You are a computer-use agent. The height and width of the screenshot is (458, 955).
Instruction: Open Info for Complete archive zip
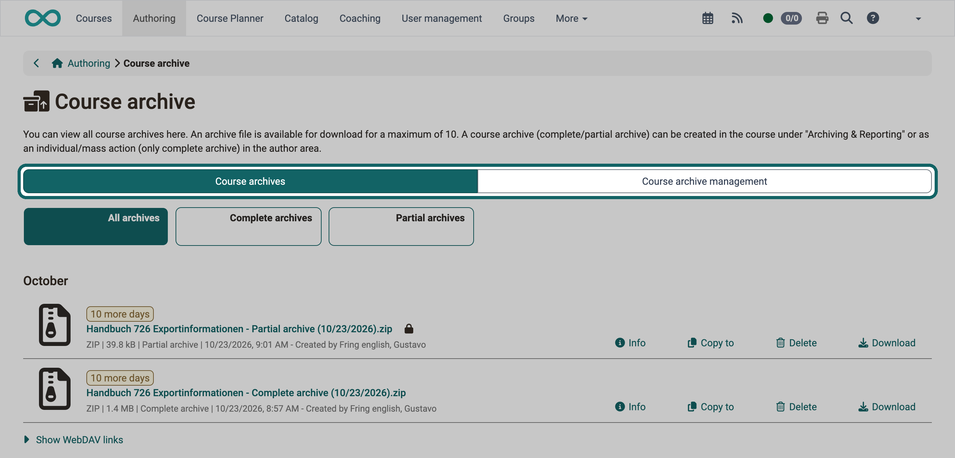[630, 407]
